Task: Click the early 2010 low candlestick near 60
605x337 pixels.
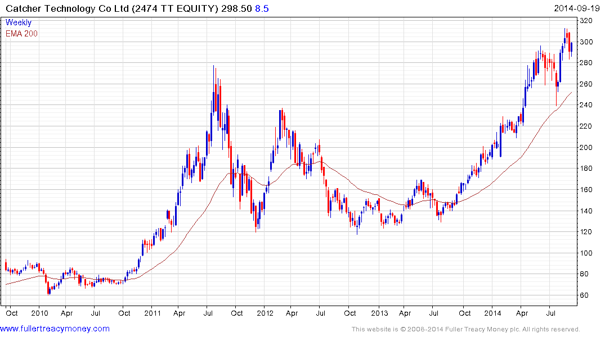Action: coord(48,289)
